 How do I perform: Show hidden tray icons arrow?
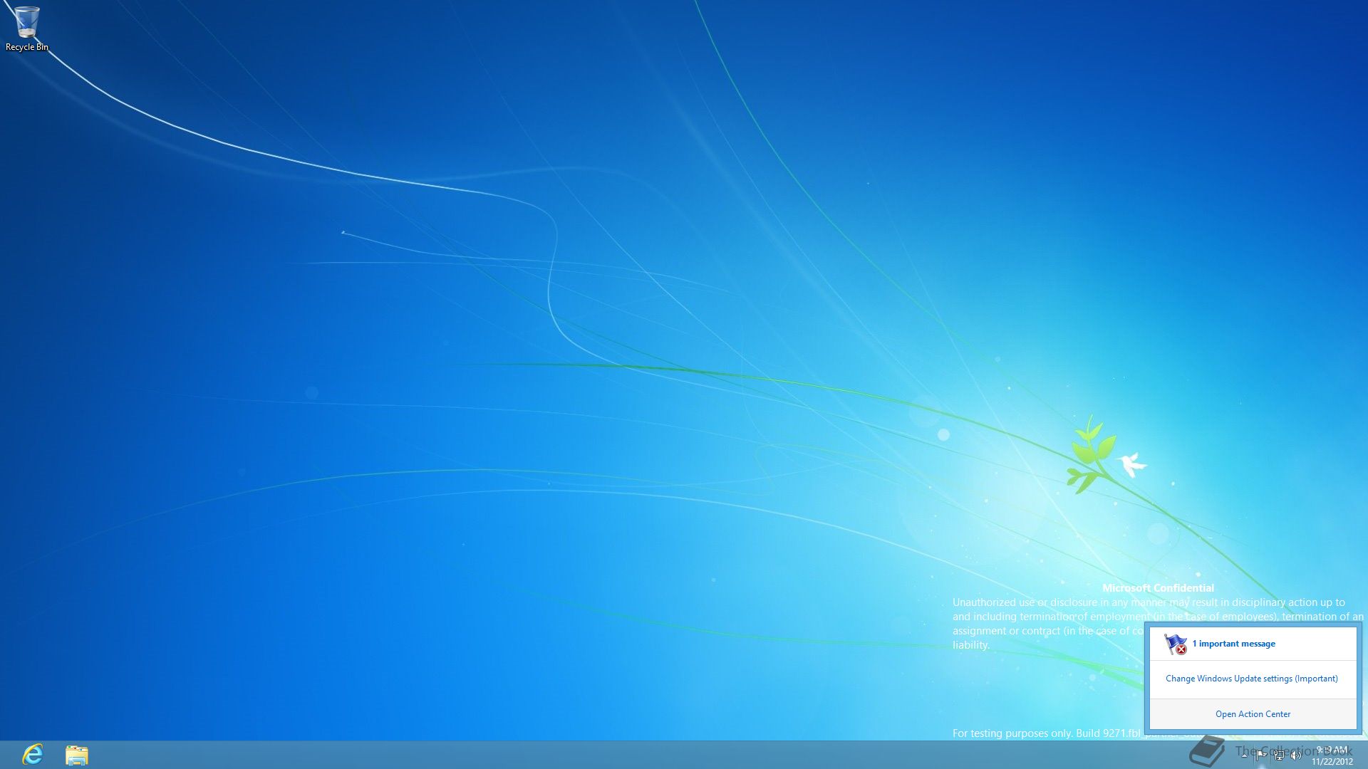coord(1244,755)
